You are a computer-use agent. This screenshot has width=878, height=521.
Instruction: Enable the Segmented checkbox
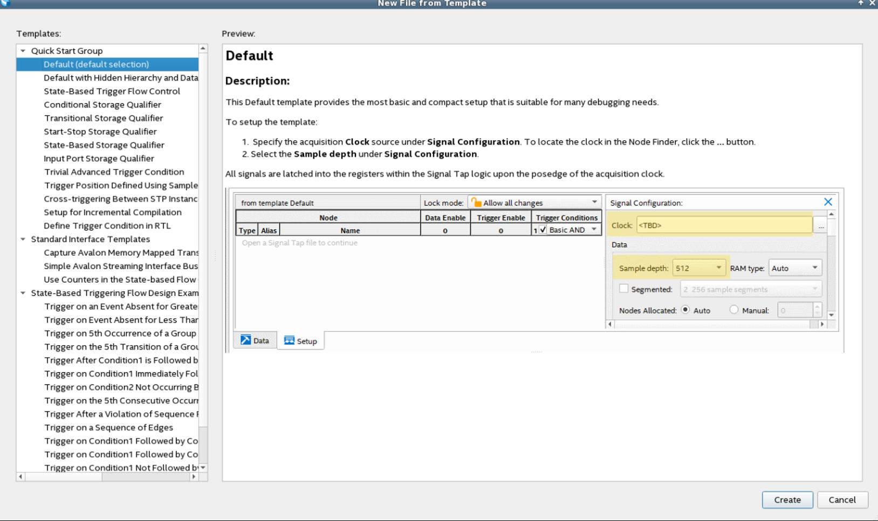(624, 289)
